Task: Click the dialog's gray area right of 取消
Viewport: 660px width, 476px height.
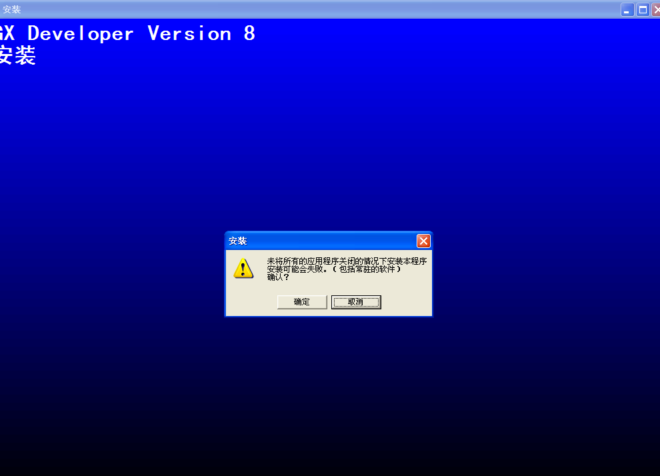Action: point(407,302)
